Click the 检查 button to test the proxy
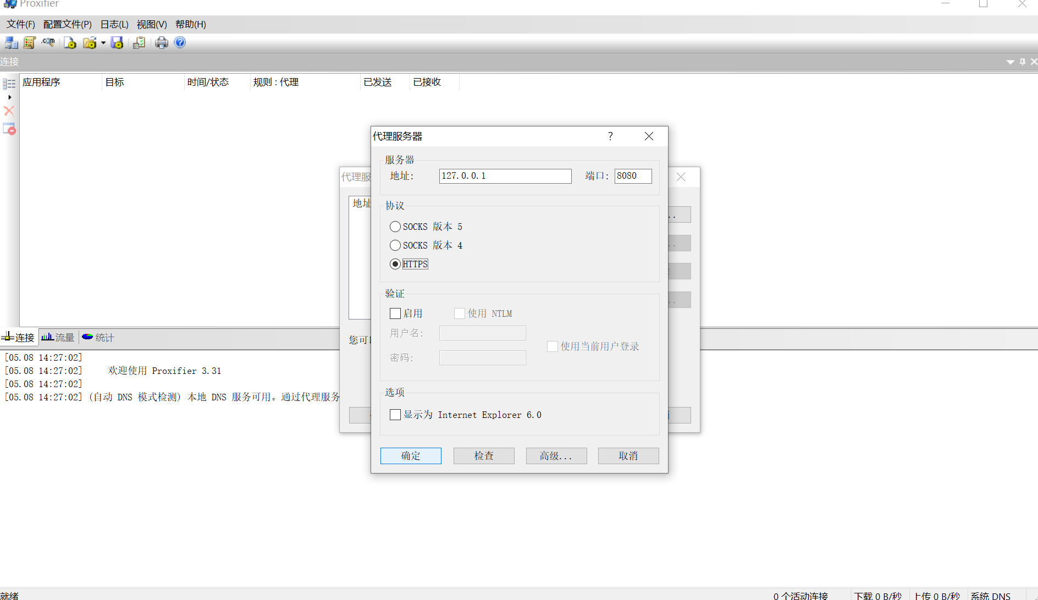The height and width of the screenshot is (600, 1038). pos(483,455)
